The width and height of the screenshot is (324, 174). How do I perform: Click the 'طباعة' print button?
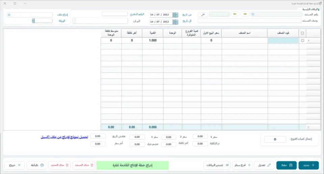[x=36, y=165]
